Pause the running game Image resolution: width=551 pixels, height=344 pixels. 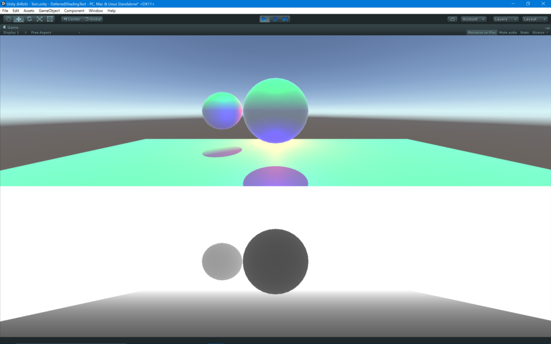click(275, 19)
